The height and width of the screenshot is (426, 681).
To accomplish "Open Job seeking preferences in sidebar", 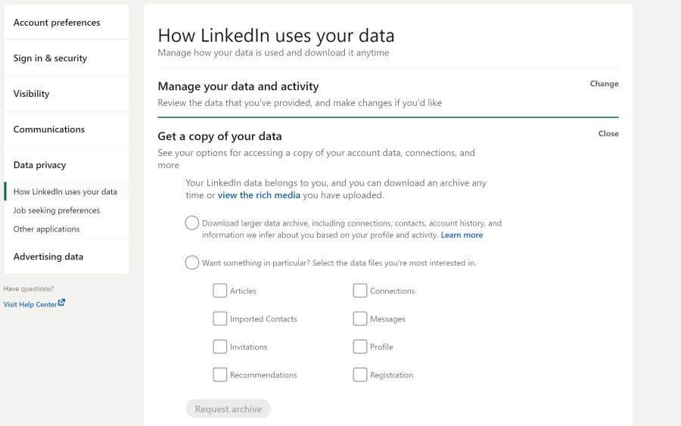I will click(57, 210).
